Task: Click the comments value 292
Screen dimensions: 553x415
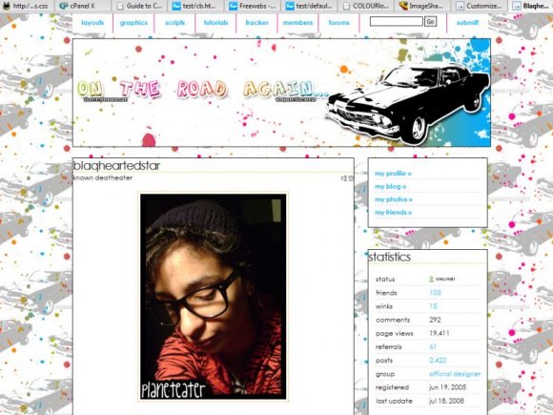Action: click(435, 320)
